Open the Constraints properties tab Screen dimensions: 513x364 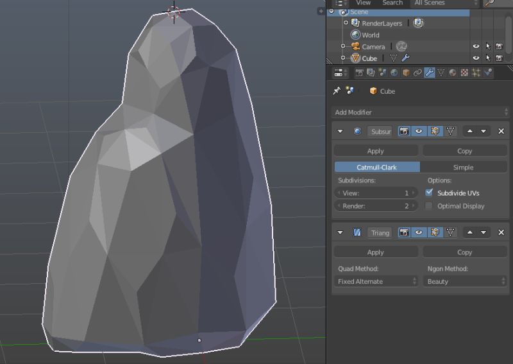417,73
